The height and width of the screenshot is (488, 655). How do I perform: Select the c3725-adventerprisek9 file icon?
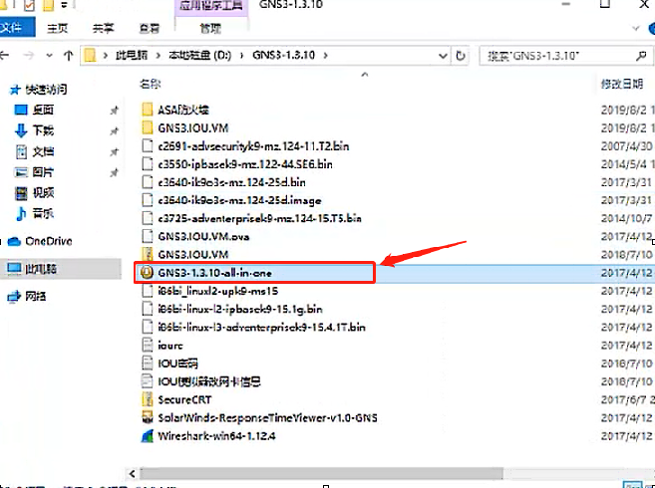coord(147,218)
